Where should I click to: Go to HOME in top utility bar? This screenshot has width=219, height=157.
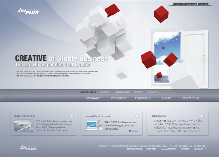click(x=178, y=4)
